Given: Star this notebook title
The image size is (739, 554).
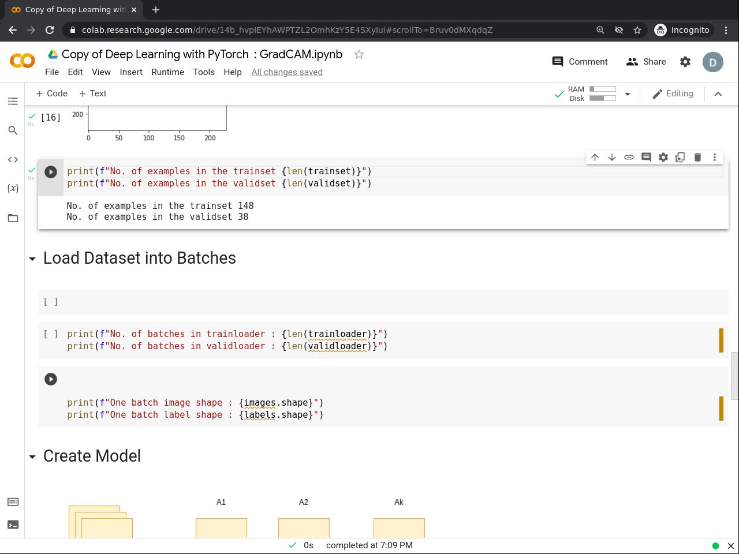Looking at the screenshot, I should (x=359, y=54).
